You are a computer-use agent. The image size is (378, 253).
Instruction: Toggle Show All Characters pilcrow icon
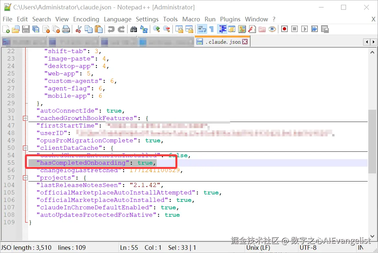coord(212,29)
